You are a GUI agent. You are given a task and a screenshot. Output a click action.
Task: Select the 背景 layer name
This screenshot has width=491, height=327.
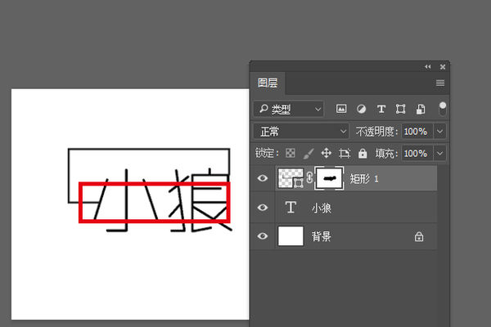point(322,236)
